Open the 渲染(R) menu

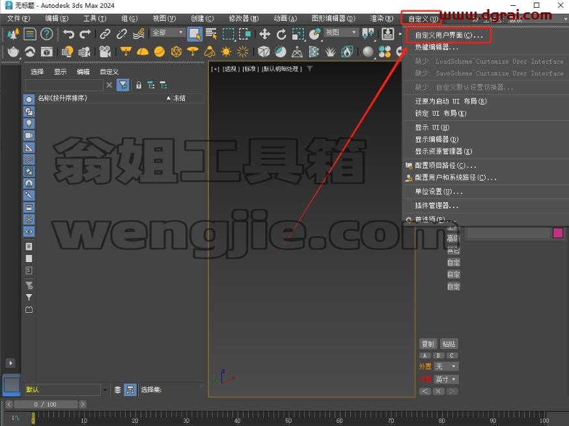coord(382,18)
